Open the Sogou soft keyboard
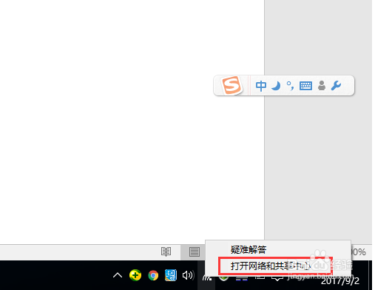 click(305, 86)
